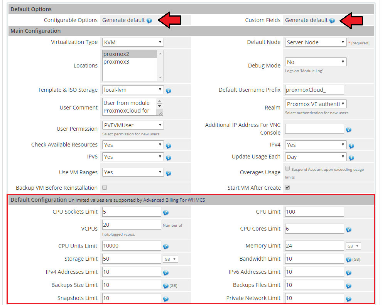
Task: Click Generate default for Configurable Options
Action: pyautogui.click(x=123, y=20)
